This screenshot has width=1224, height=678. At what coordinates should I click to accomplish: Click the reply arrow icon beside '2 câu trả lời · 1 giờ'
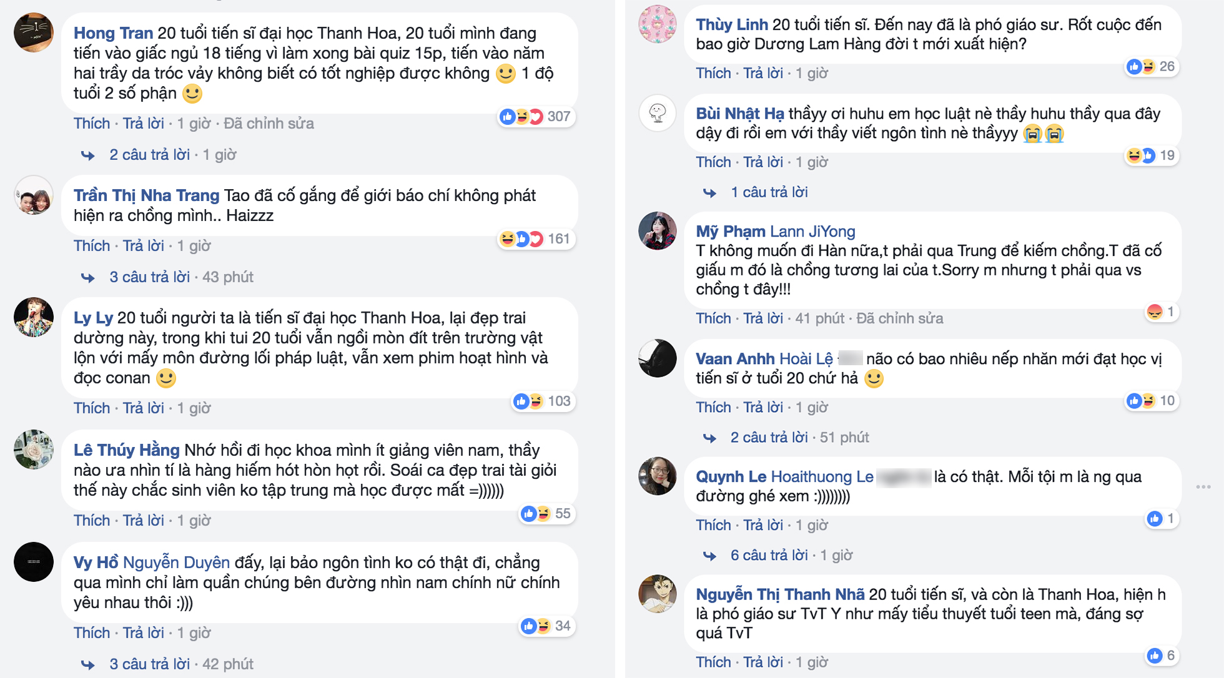[x=88, y=155]
